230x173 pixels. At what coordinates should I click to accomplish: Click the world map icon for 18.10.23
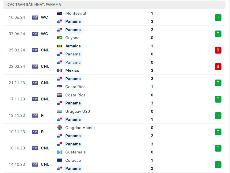click(x=35, y=148)
